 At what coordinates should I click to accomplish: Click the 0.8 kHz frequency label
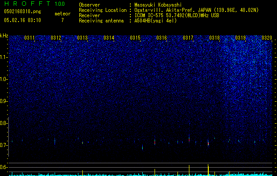[4, 123]
